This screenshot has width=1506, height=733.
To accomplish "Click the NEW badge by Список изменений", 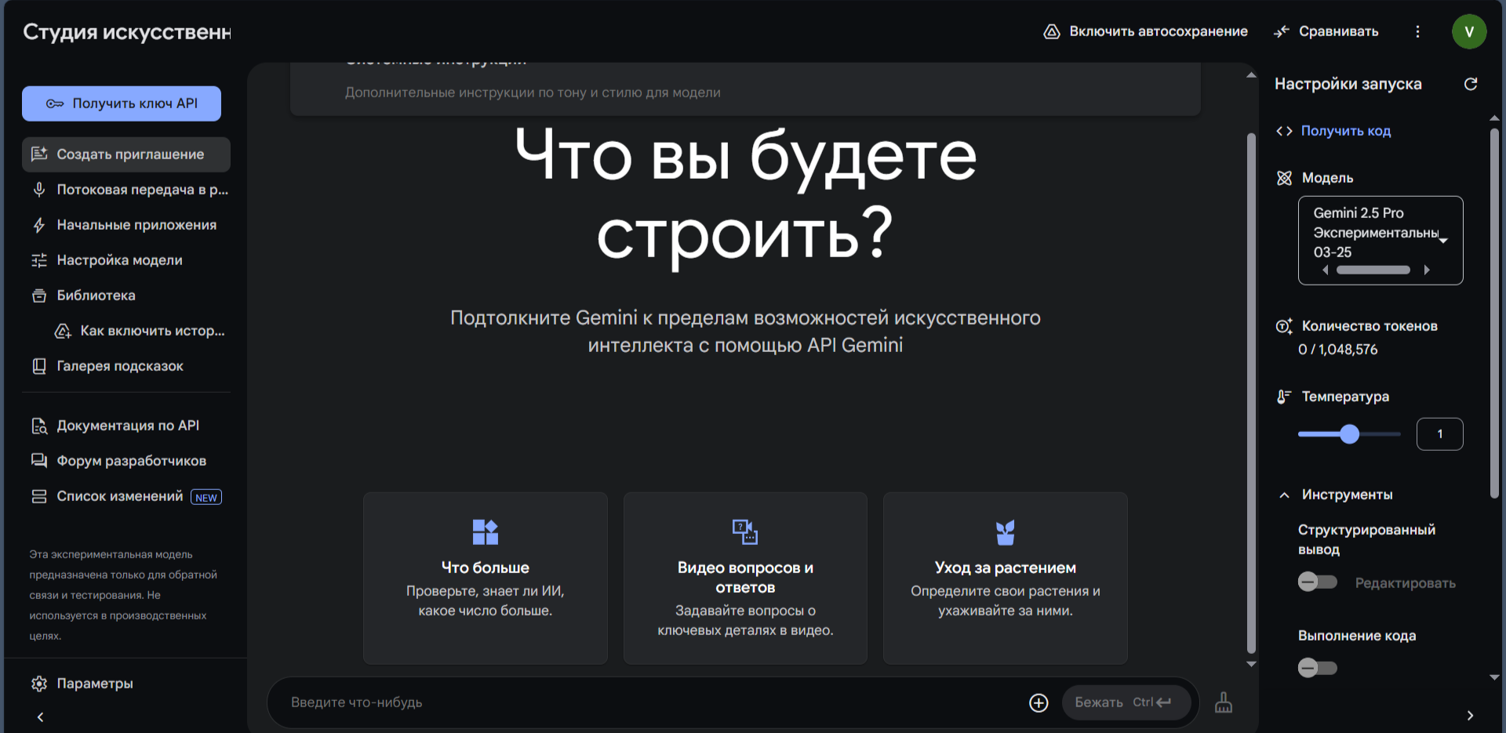I will [x=206, y=497].
